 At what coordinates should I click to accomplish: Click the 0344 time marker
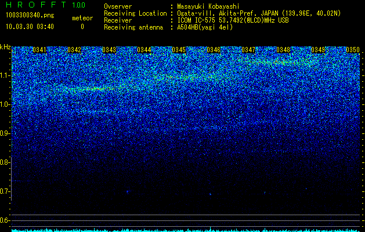(144, 50)
